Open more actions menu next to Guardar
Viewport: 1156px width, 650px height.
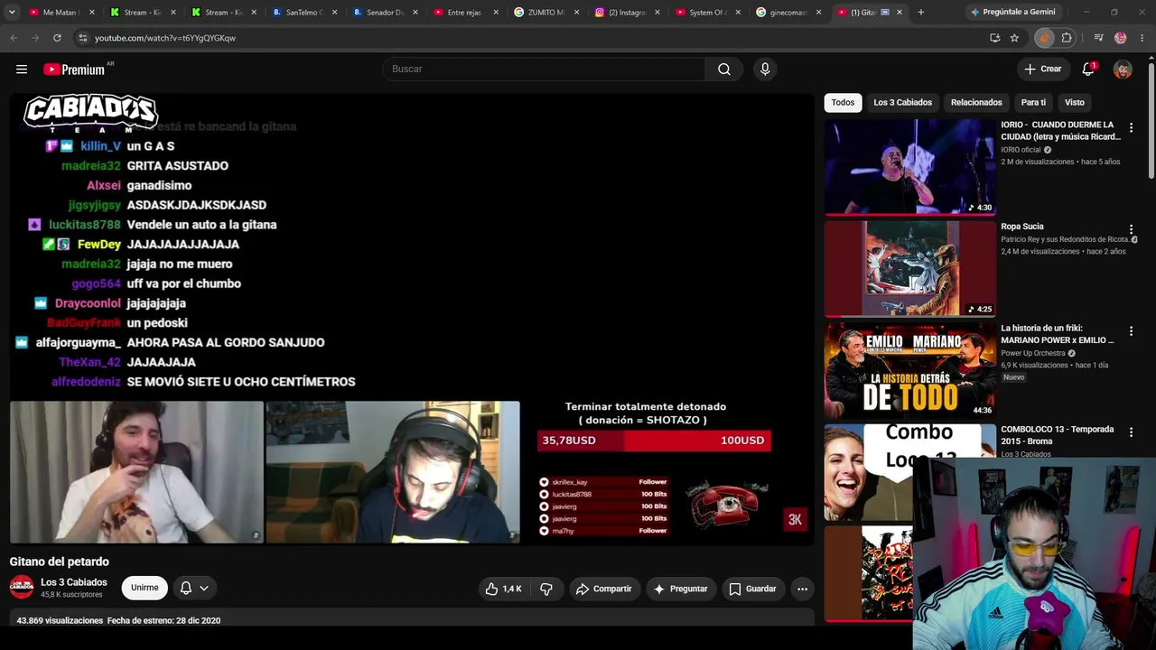coord(802,589)
